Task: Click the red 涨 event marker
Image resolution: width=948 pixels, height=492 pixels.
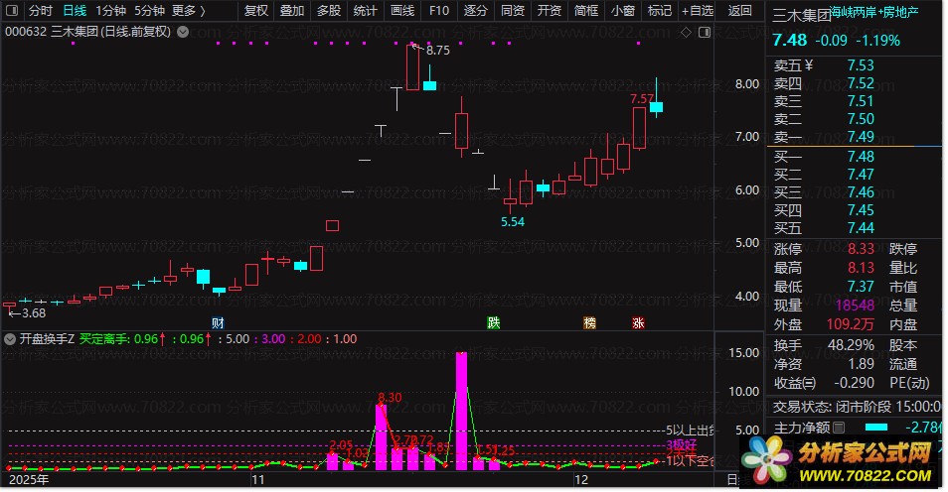Action: (638, 323)
